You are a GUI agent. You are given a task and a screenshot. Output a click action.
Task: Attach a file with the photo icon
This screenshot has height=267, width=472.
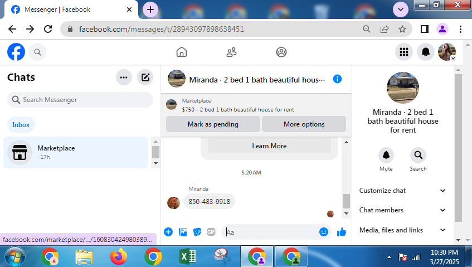183,232
